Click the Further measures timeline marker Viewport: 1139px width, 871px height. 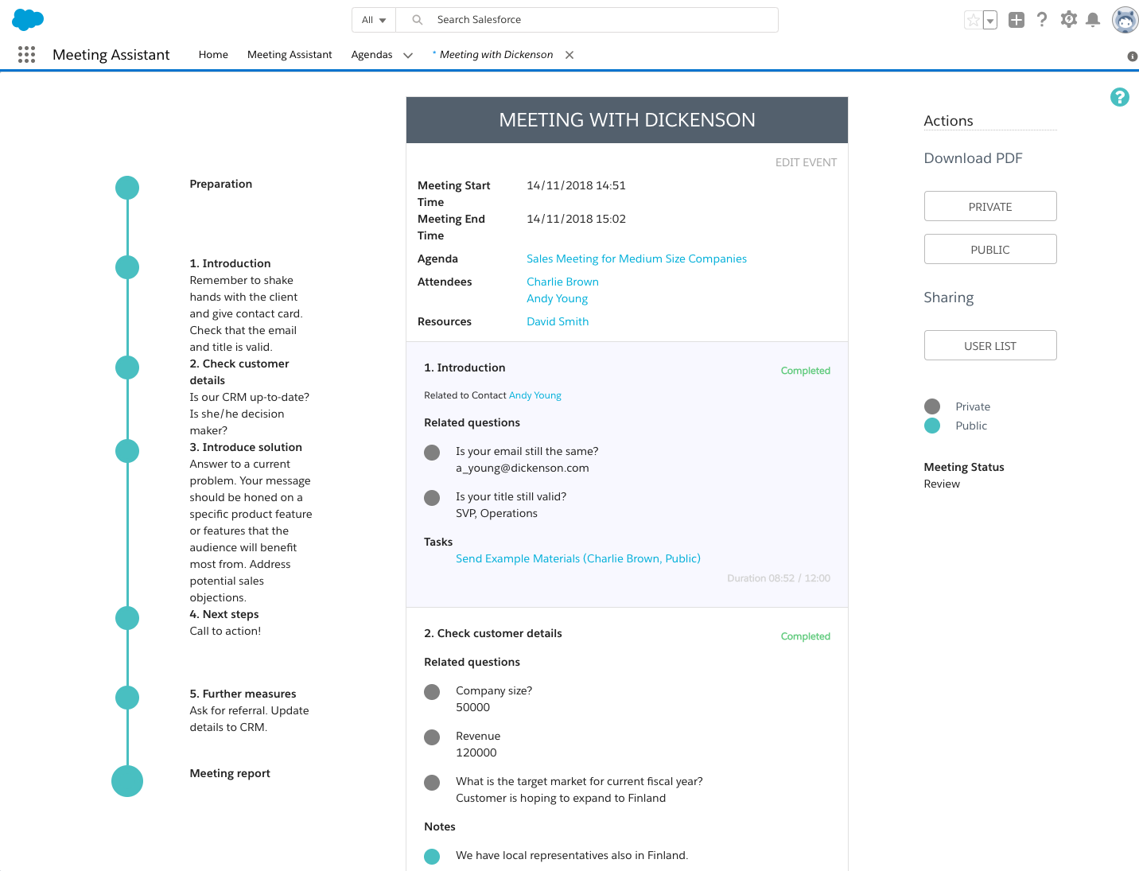127,698
